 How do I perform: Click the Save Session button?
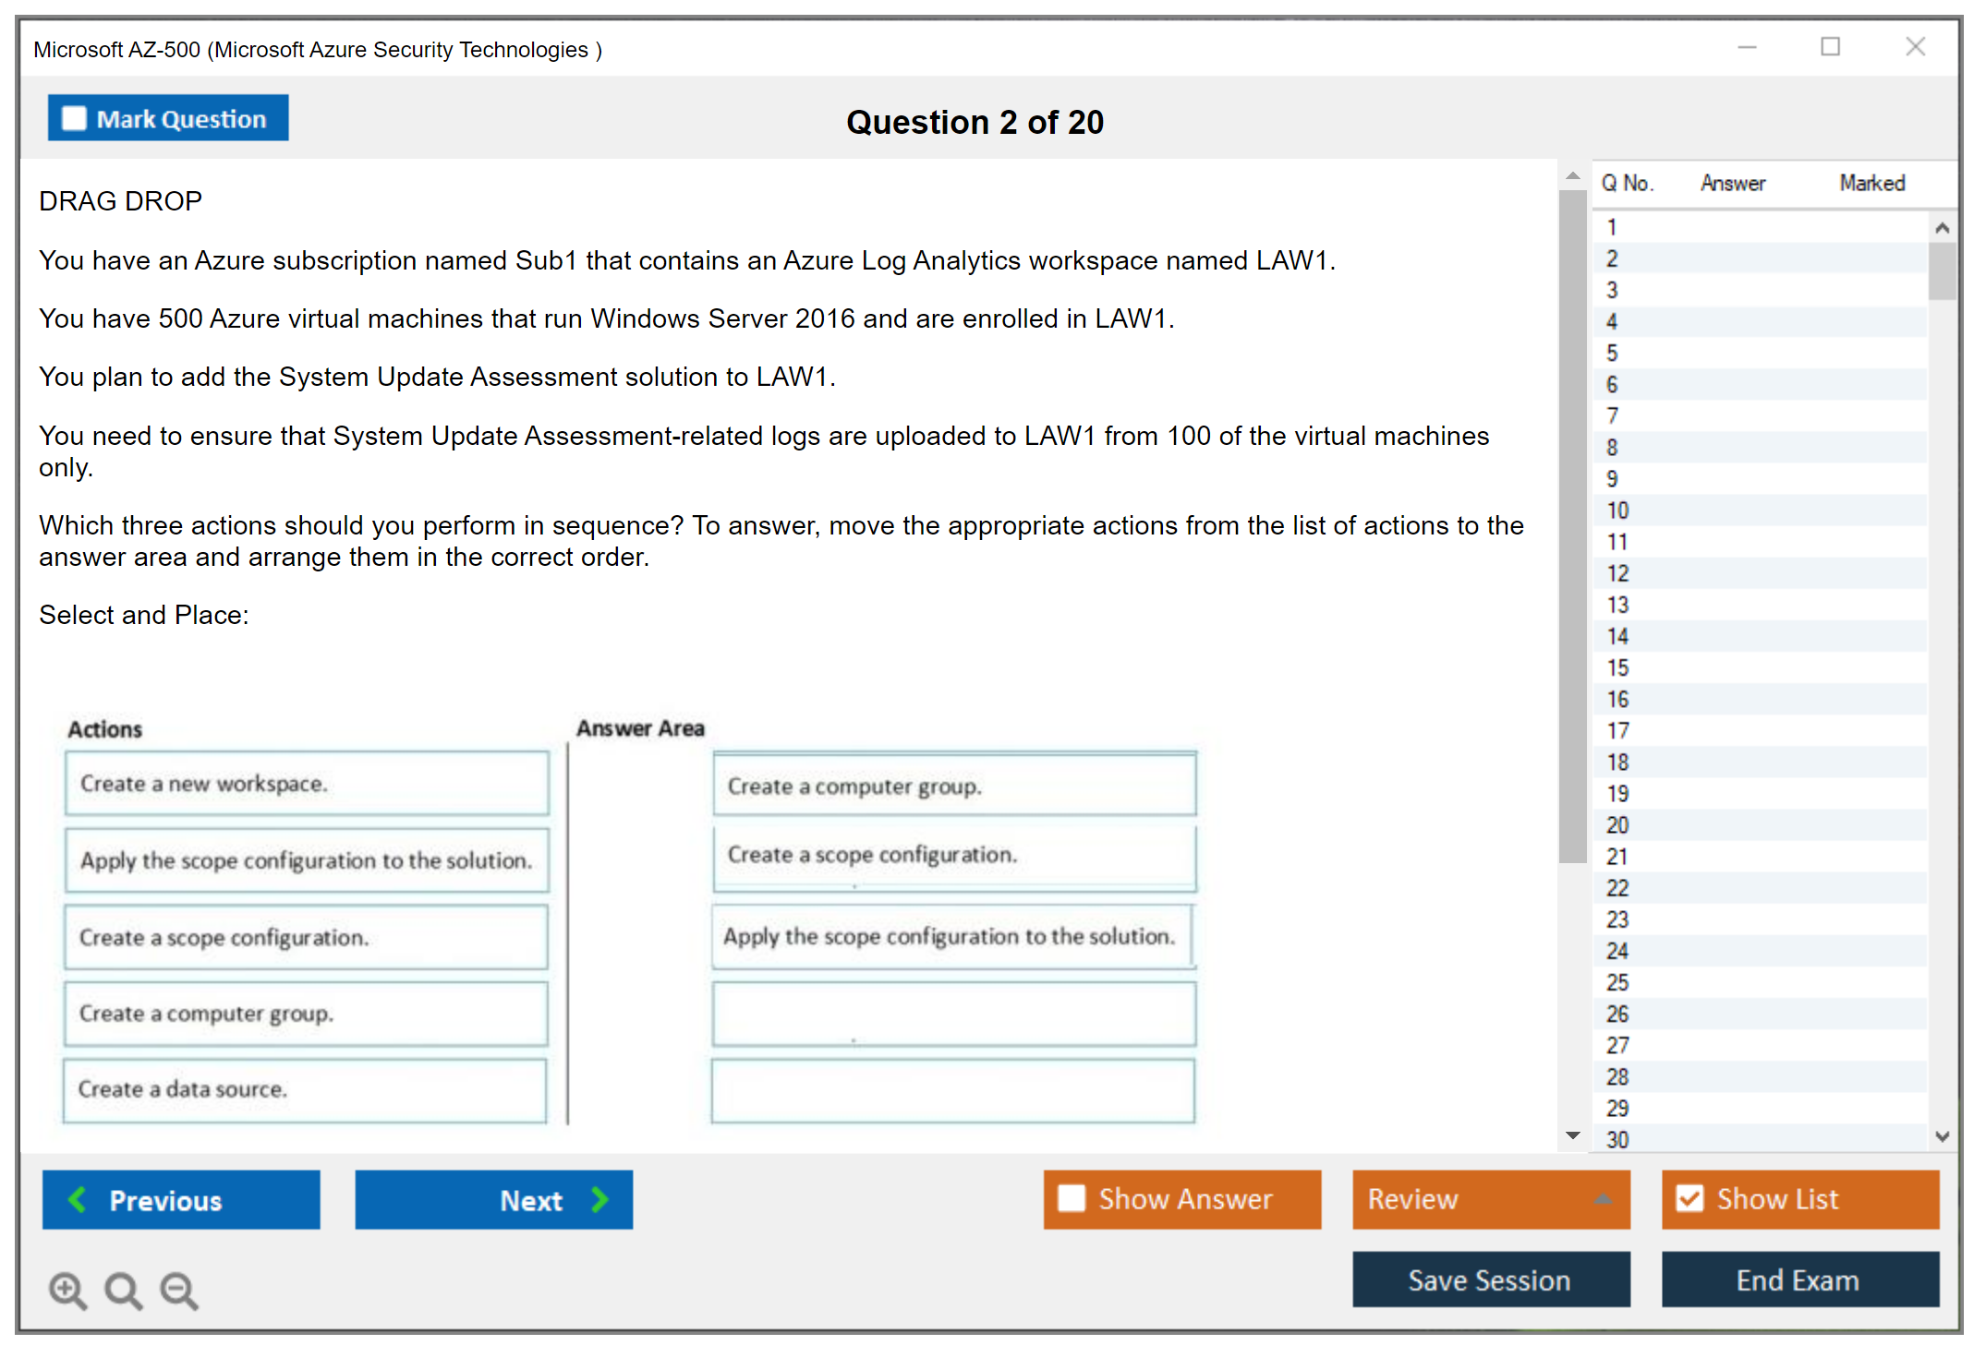point(1490,1279)
